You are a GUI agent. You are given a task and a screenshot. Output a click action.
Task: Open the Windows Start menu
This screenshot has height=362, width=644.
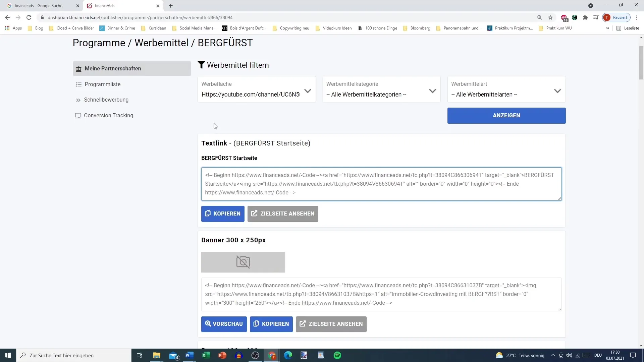8,355
